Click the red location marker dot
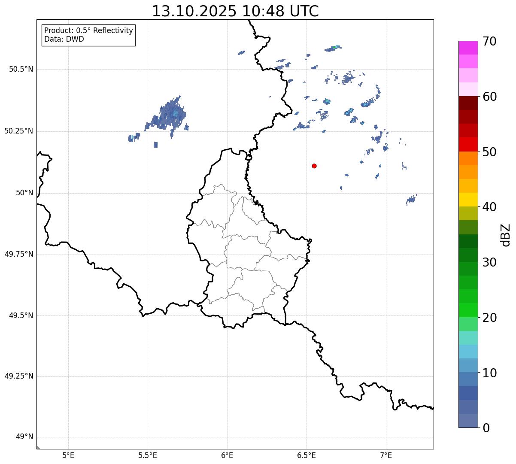The image size is (516, 464). (x=314, y=166)
